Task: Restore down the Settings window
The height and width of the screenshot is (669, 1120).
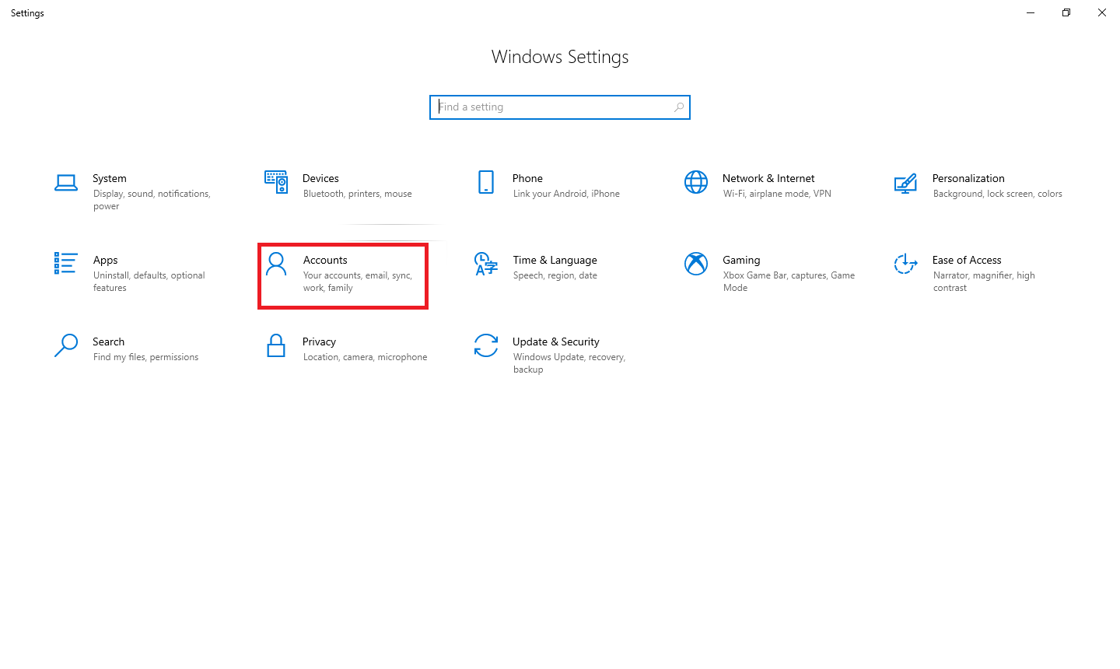Action: [x=1066, y=12]
